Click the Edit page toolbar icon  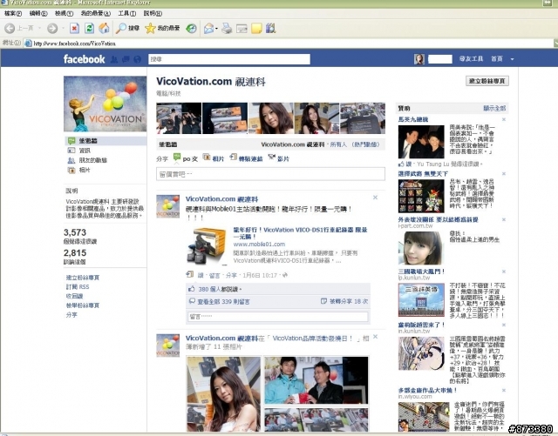tap(242, 29)
